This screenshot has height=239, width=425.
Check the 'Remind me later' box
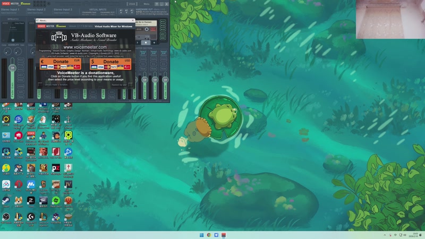(x=130, y=85)
